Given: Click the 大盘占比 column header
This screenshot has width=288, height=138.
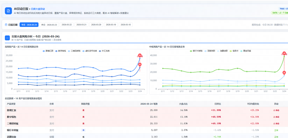Looking at the screenshot, I should pos(183,104).
